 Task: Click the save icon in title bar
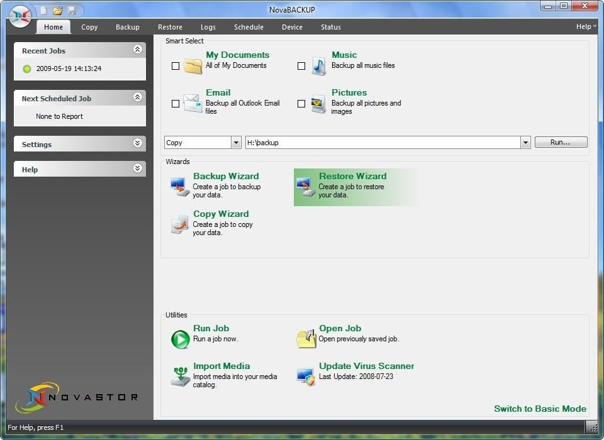point(72,11)
